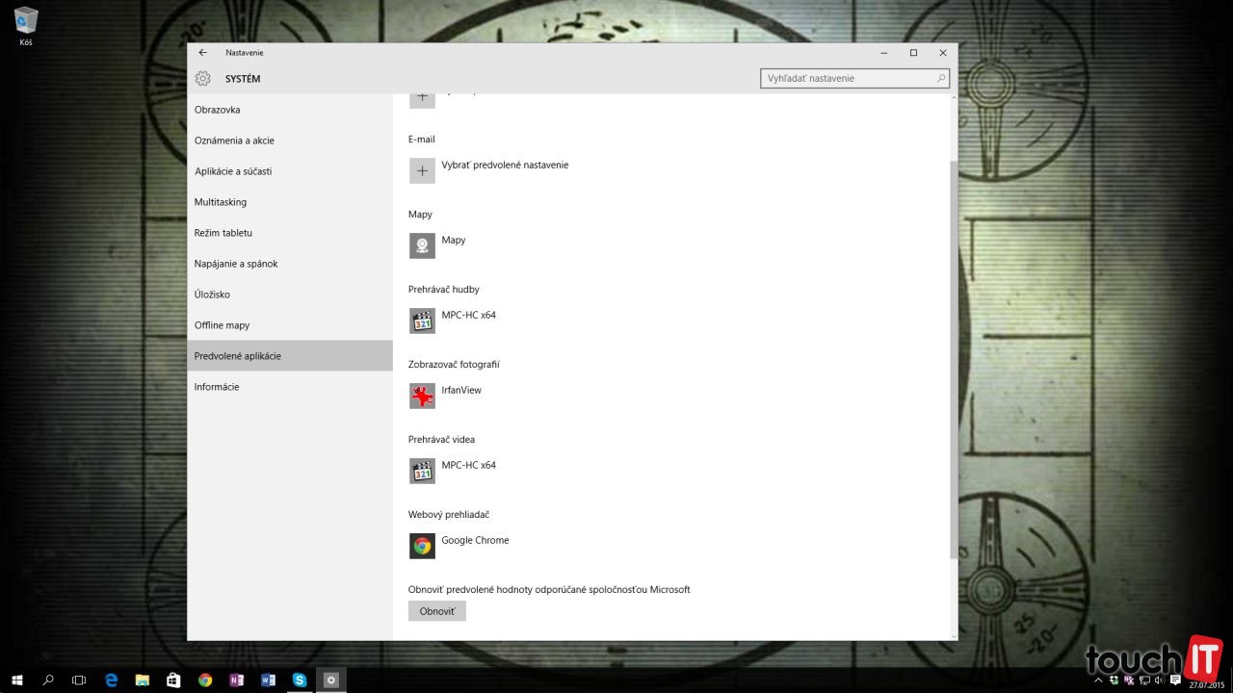Image resolution: width=1233 pixels, height=693 pixels.
Task: Click the Google Chrome default browser icon
Action: pyautogui.click(x=422, y=546)
